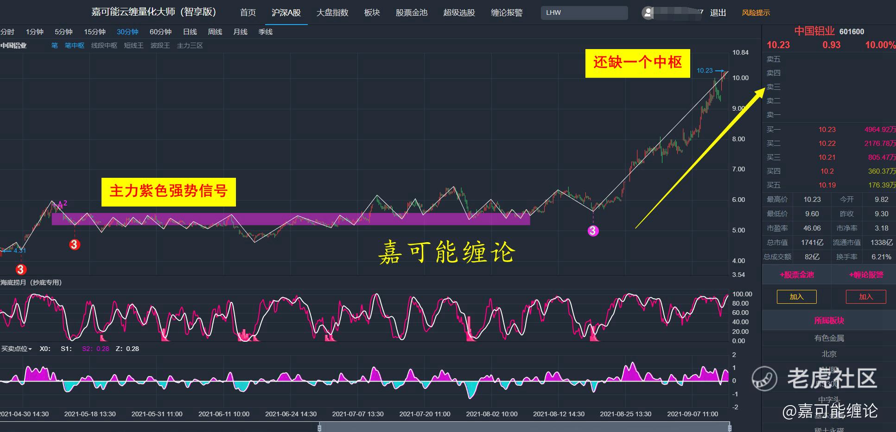Click stock code 601600
This screenshot has height=432, width=896.
(852, 31)
